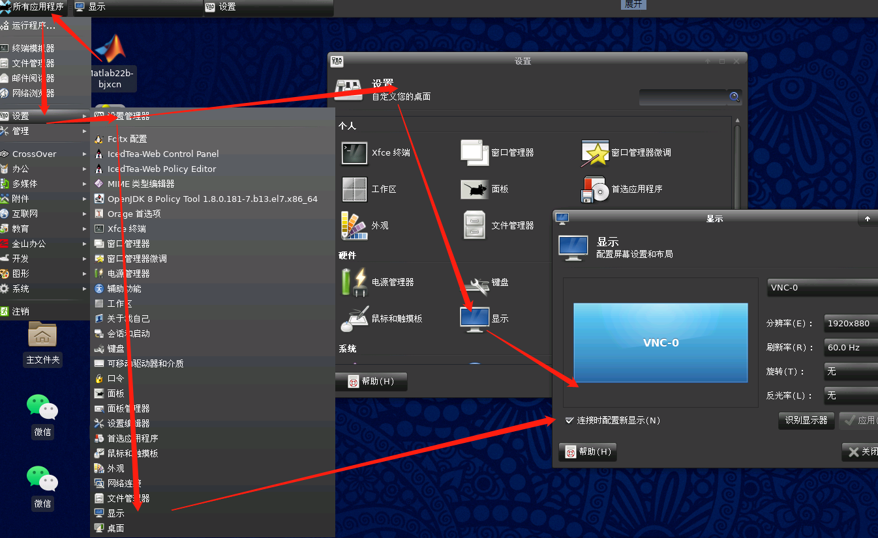Open 文件管理器 icon in Settings window
This screenshot has height=538, width=878.
pos(474,225)
